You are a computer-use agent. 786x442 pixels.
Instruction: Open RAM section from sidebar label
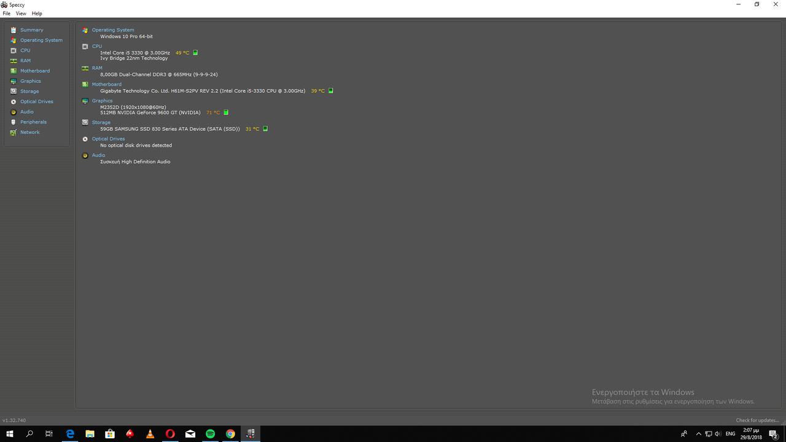pos(25,61)
